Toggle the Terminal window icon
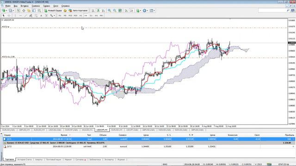Viewport: 296px width, 166px height. coord(34,11)
